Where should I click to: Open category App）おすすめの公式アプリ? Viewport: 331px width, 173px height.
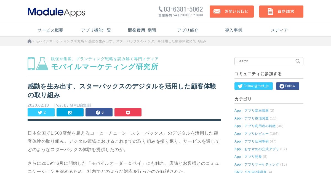(x=257, y=149)
